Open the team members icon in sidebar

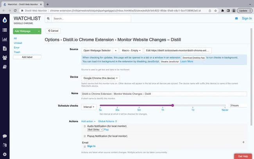(x=5, y=58)
